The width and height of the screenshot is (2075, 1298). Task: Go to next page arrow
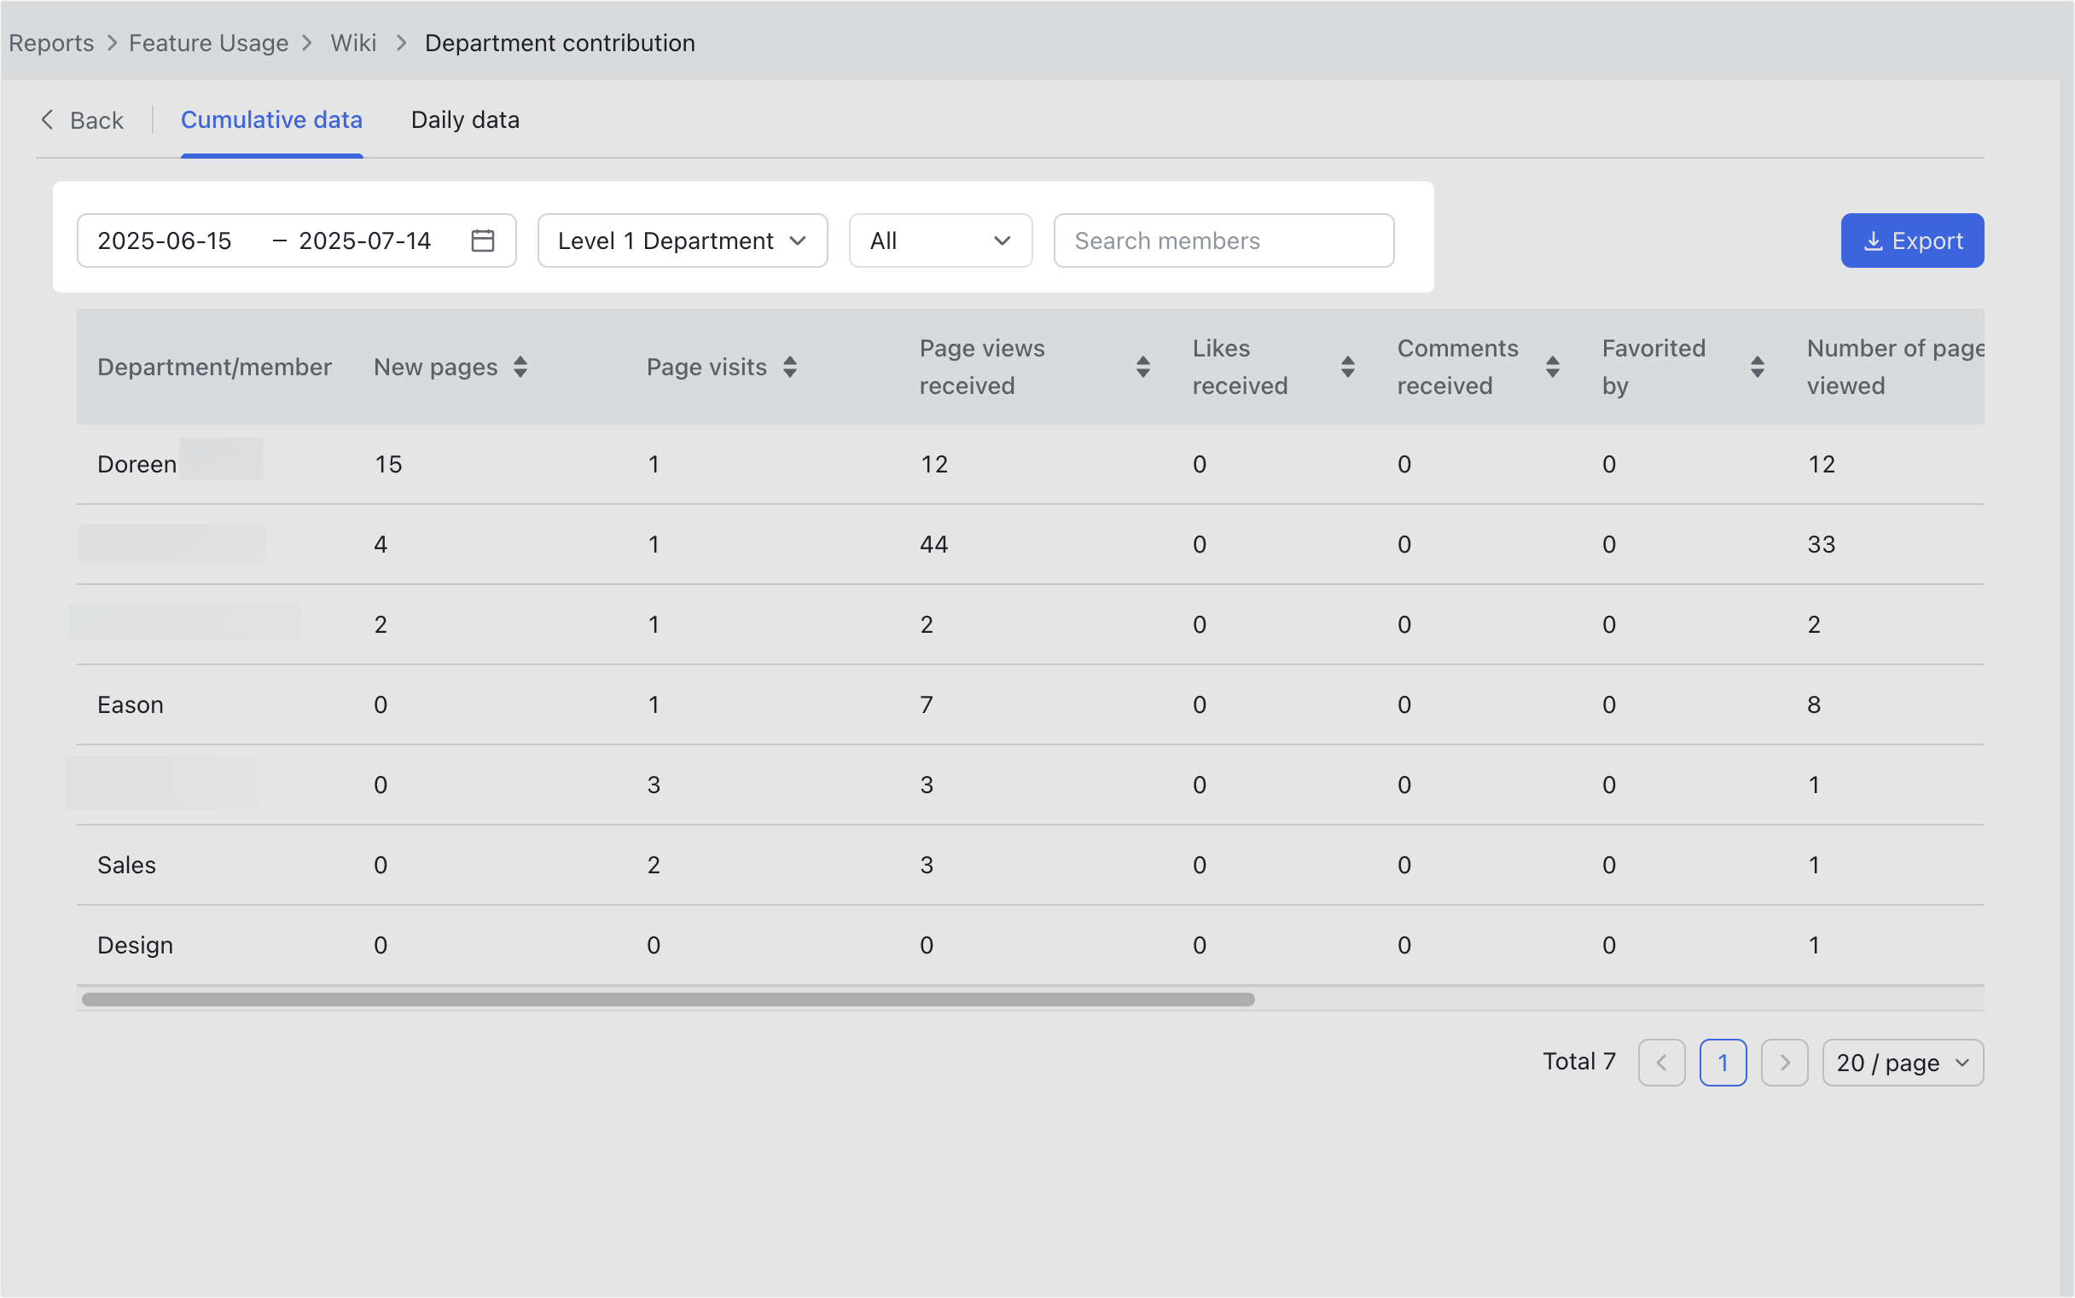pyautogui.click(x=1784, y=1063)
